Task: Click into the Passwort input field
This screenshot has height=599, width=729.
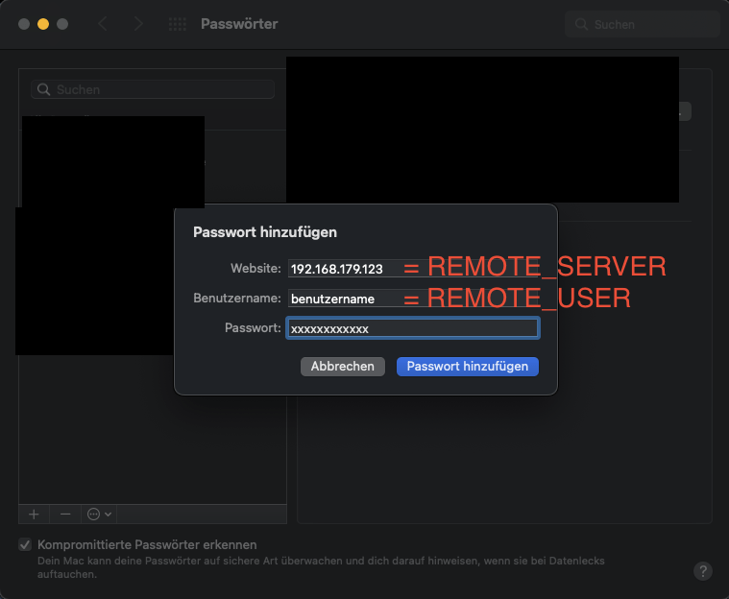Action: 413,328
